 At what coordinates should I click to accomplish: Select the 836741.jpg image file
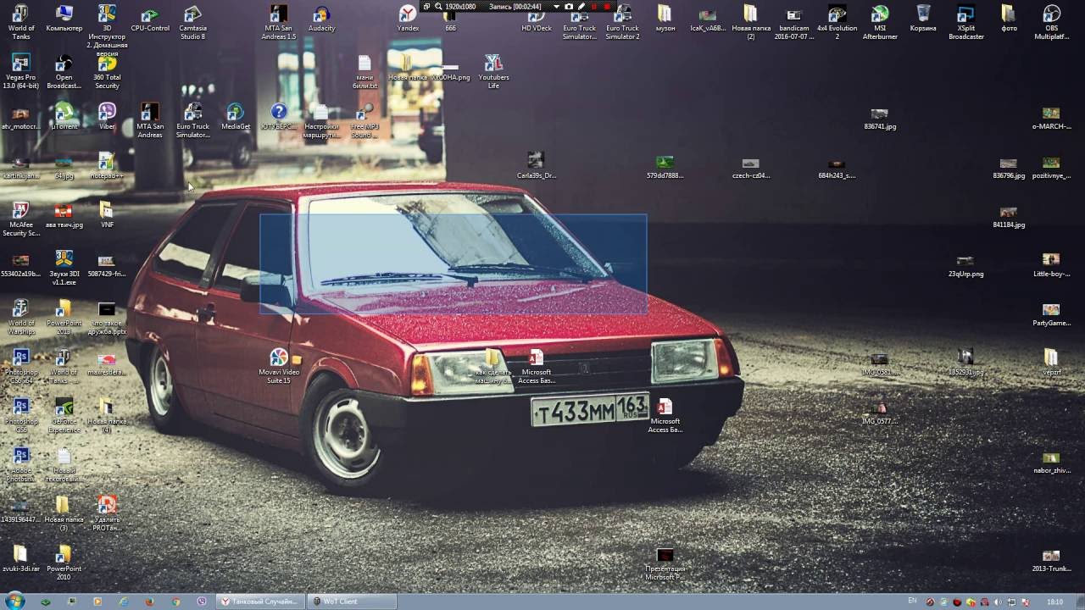[880, 119]
